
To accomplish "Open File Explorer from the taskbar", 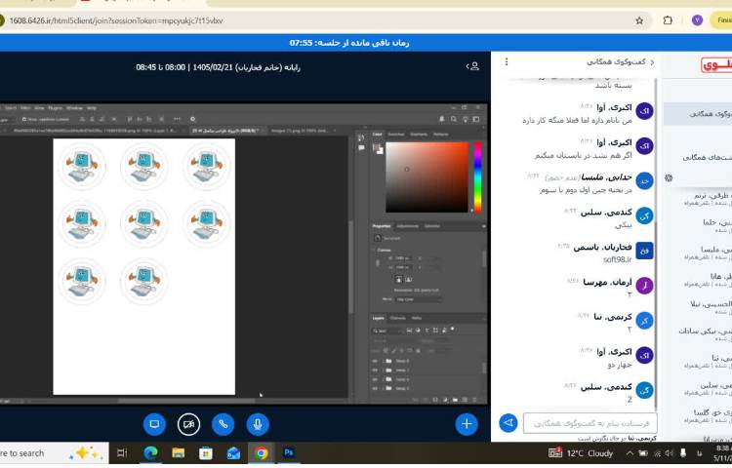I will (178, 452).
